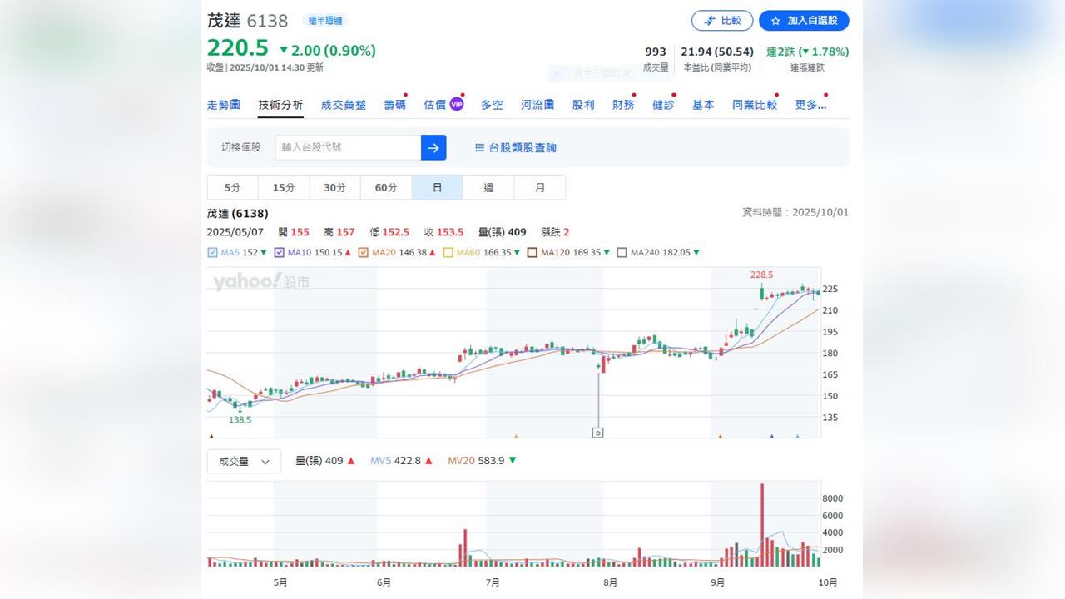Screen dimensions: 1065x599
Task: Toggle the MA5 moving average checkbox
Action: click(x=212, y=252)
